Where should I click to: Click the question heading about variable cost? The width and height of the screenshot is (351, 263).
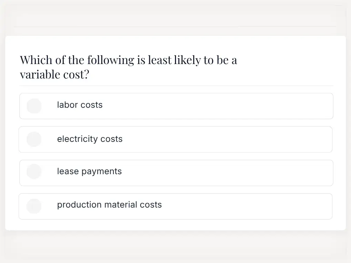coord(128,67)
